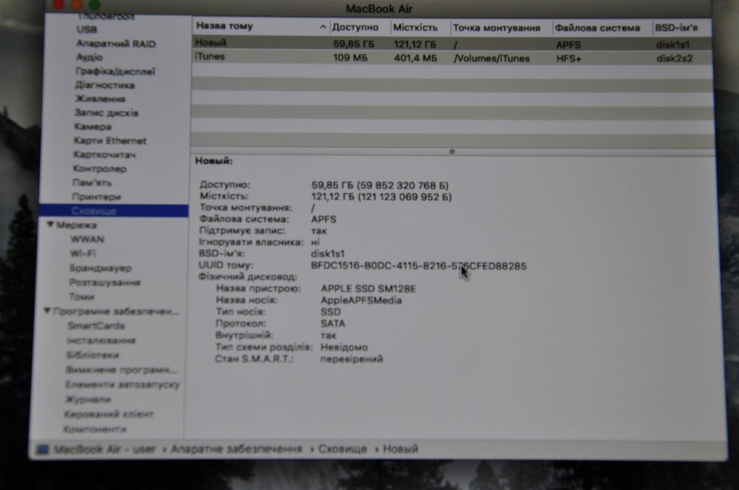The width and height of the screenshot is (739, 490).
Task: Click the 121,12 ГБ capacity detail value
Action: 381,197
